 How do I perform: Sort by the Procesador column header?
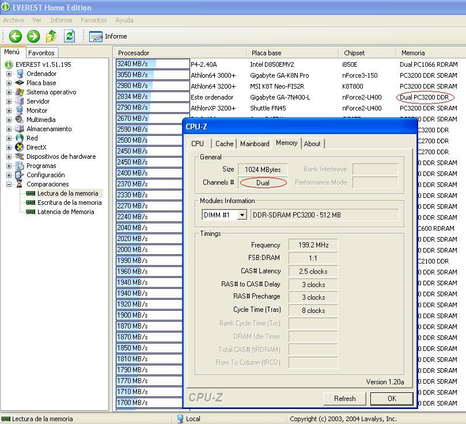pyautogui.click(x=180, y=53)
